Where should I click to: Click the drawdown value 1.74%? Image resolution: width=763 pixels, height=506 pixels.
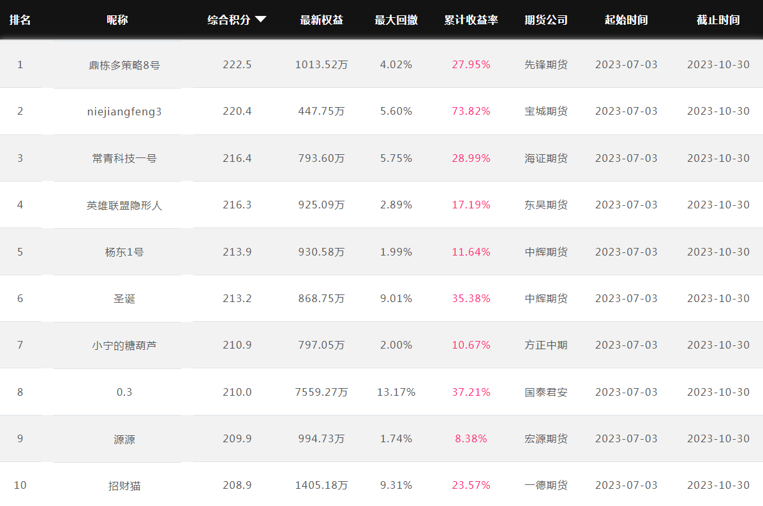pyautogui.click(x=396, y=439)
